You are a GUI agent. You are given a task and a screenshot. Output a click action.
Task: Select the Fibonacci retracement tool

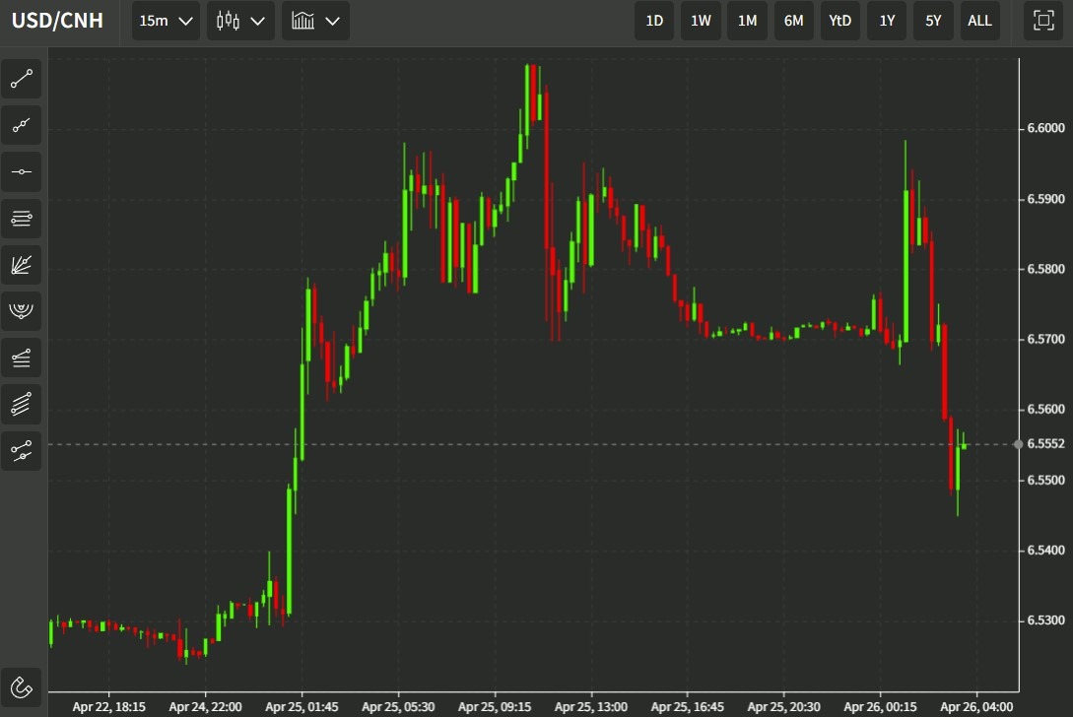22,358
